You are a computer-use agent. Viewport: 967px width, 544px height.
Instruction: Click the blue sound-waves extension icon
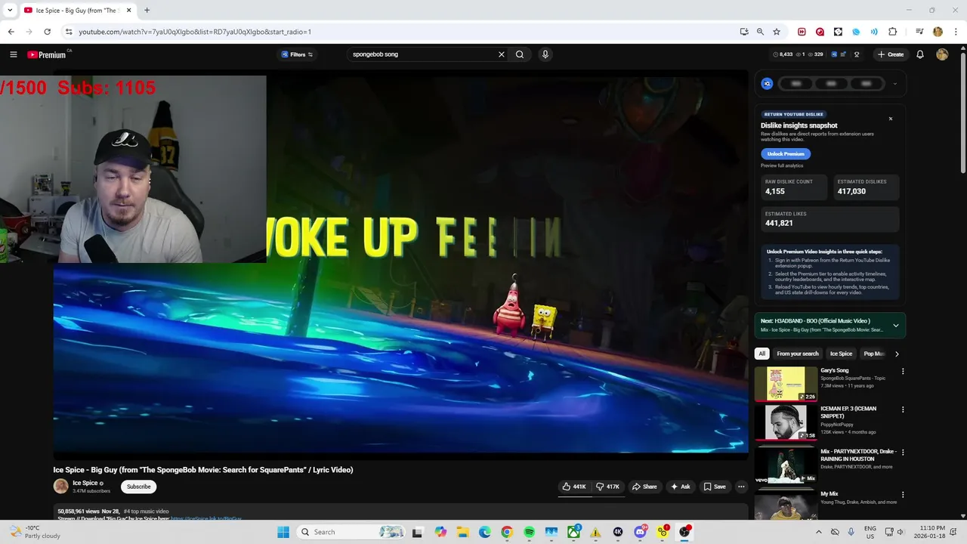coord(874,32)
